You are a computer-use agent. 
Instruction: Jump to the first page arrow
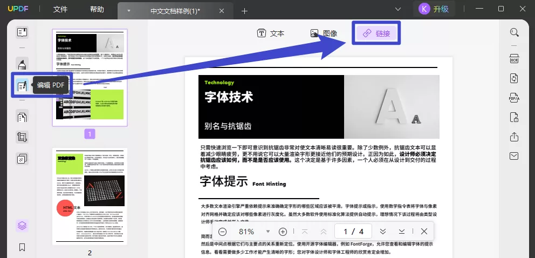pos(305,232)
